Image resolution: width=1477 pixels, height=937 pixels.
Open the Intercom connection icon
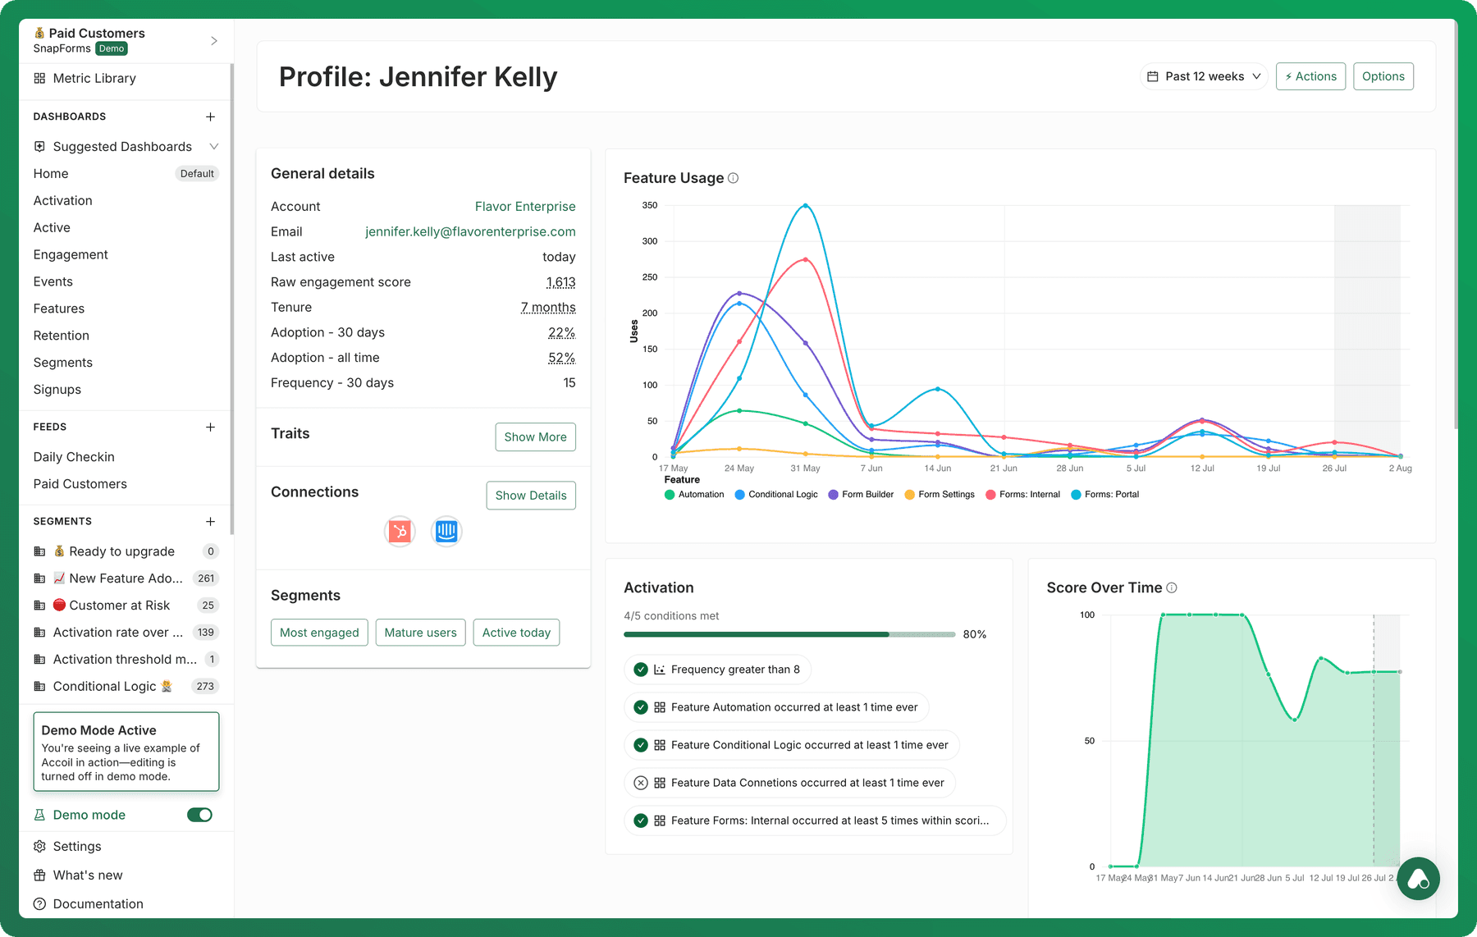[x=446, y=532]
